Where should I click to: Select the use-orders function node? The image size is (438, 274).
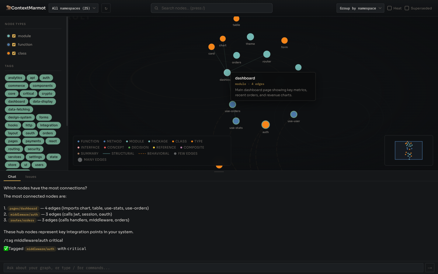click(232, 104)
